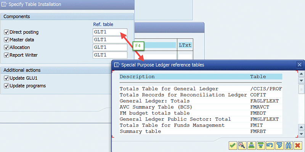Click the binoculars Find icon
Screen dimensions: 305x152
pyautogui.click(x=288, y=145)
